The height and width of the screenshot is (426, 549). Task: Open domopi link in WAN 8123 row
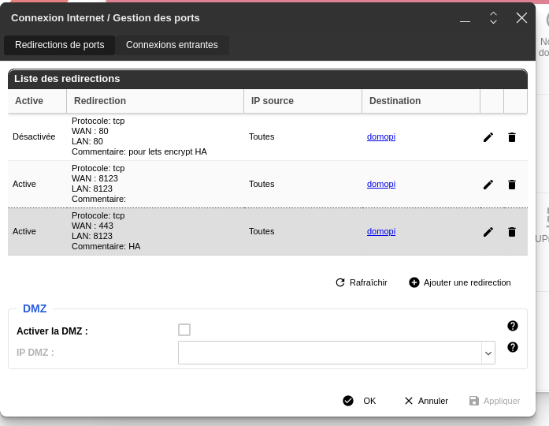tap(381, 184)
